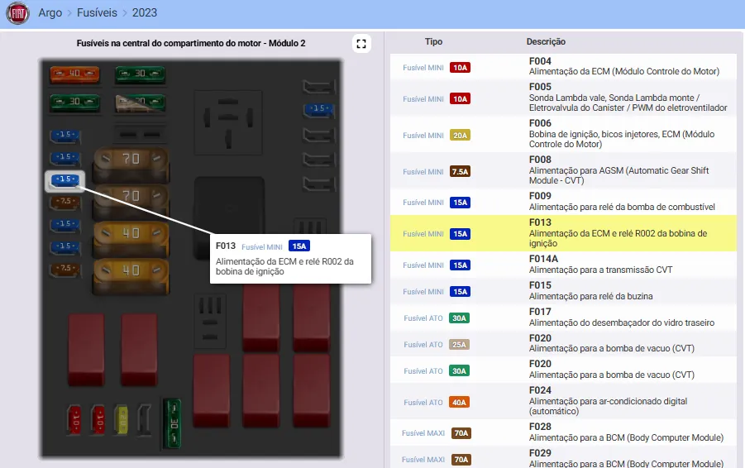
Task: Select the F028 BCM row
Action: coord(563,432)
